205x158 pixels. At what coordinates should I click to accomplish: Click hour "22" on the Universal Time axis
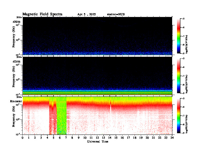[x=160, y=138]
